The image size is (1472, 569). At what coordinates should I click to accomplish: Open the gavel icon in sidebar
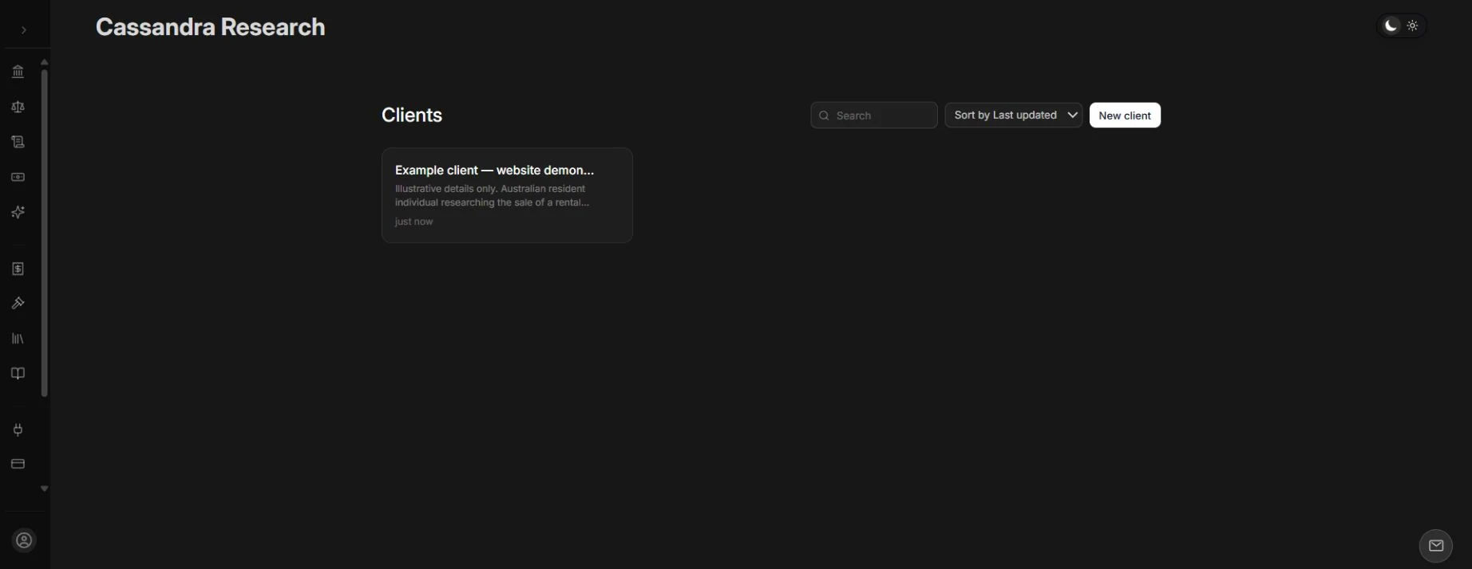point(18,304)
